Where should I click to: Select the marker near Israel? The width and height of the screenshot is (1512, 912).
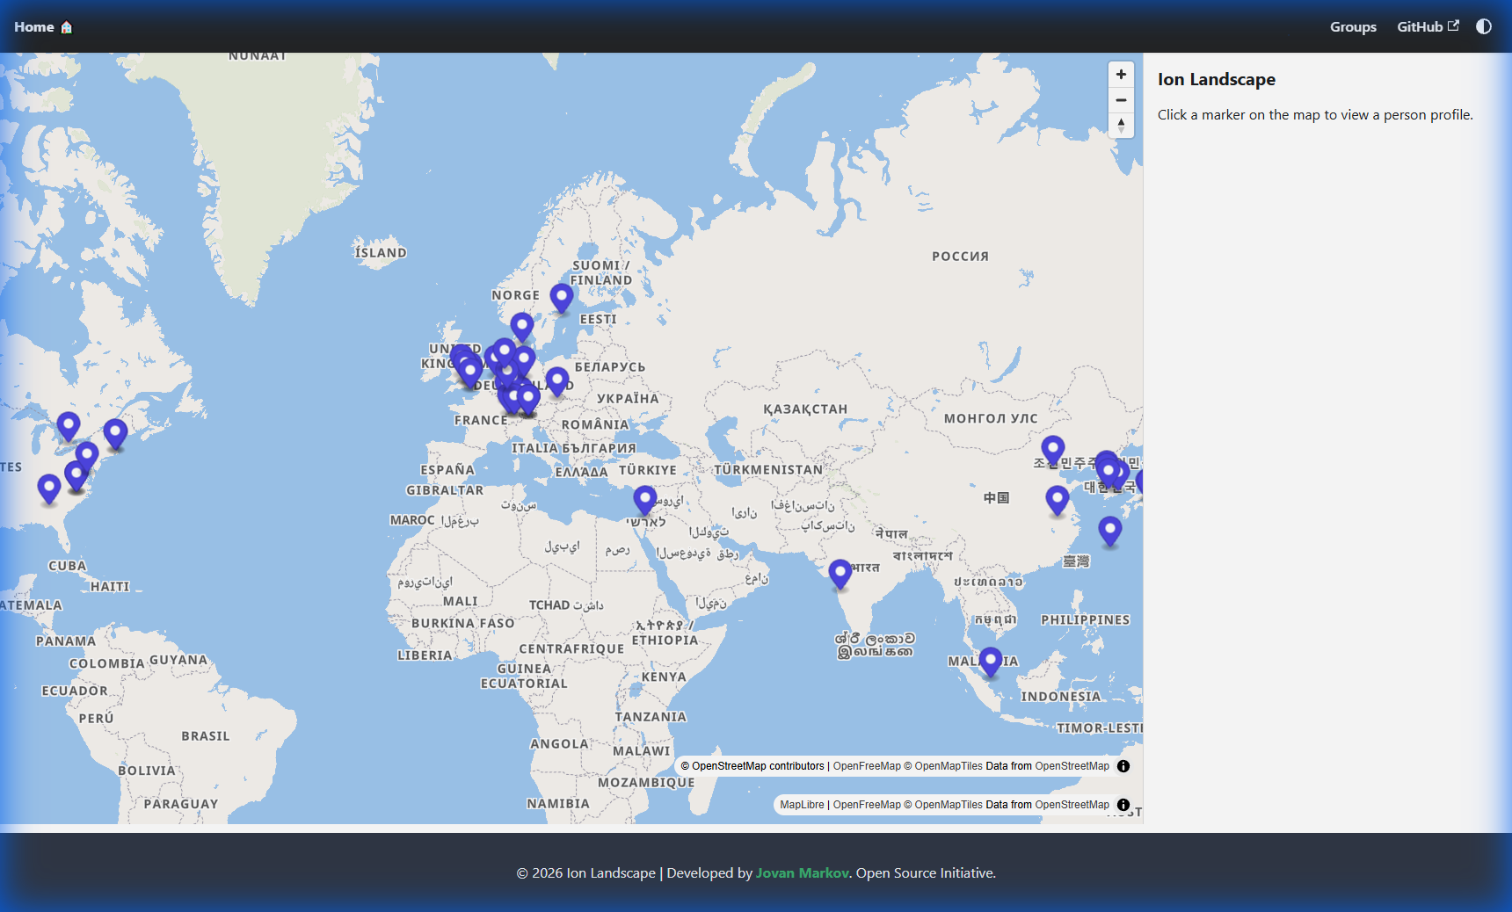coord(645,498)
